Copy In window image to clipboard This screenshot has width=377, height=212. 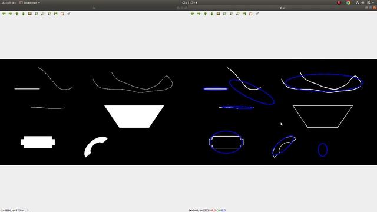[62, 14]
